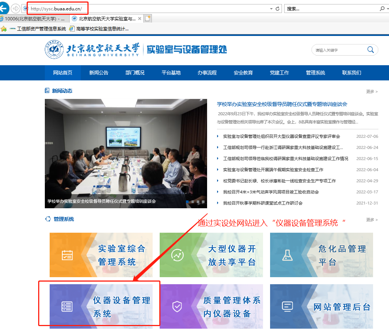The width and height of the screenshot is (389, 332).
Task: Click the browser forward arrow button
Action: tap(16, 8)
